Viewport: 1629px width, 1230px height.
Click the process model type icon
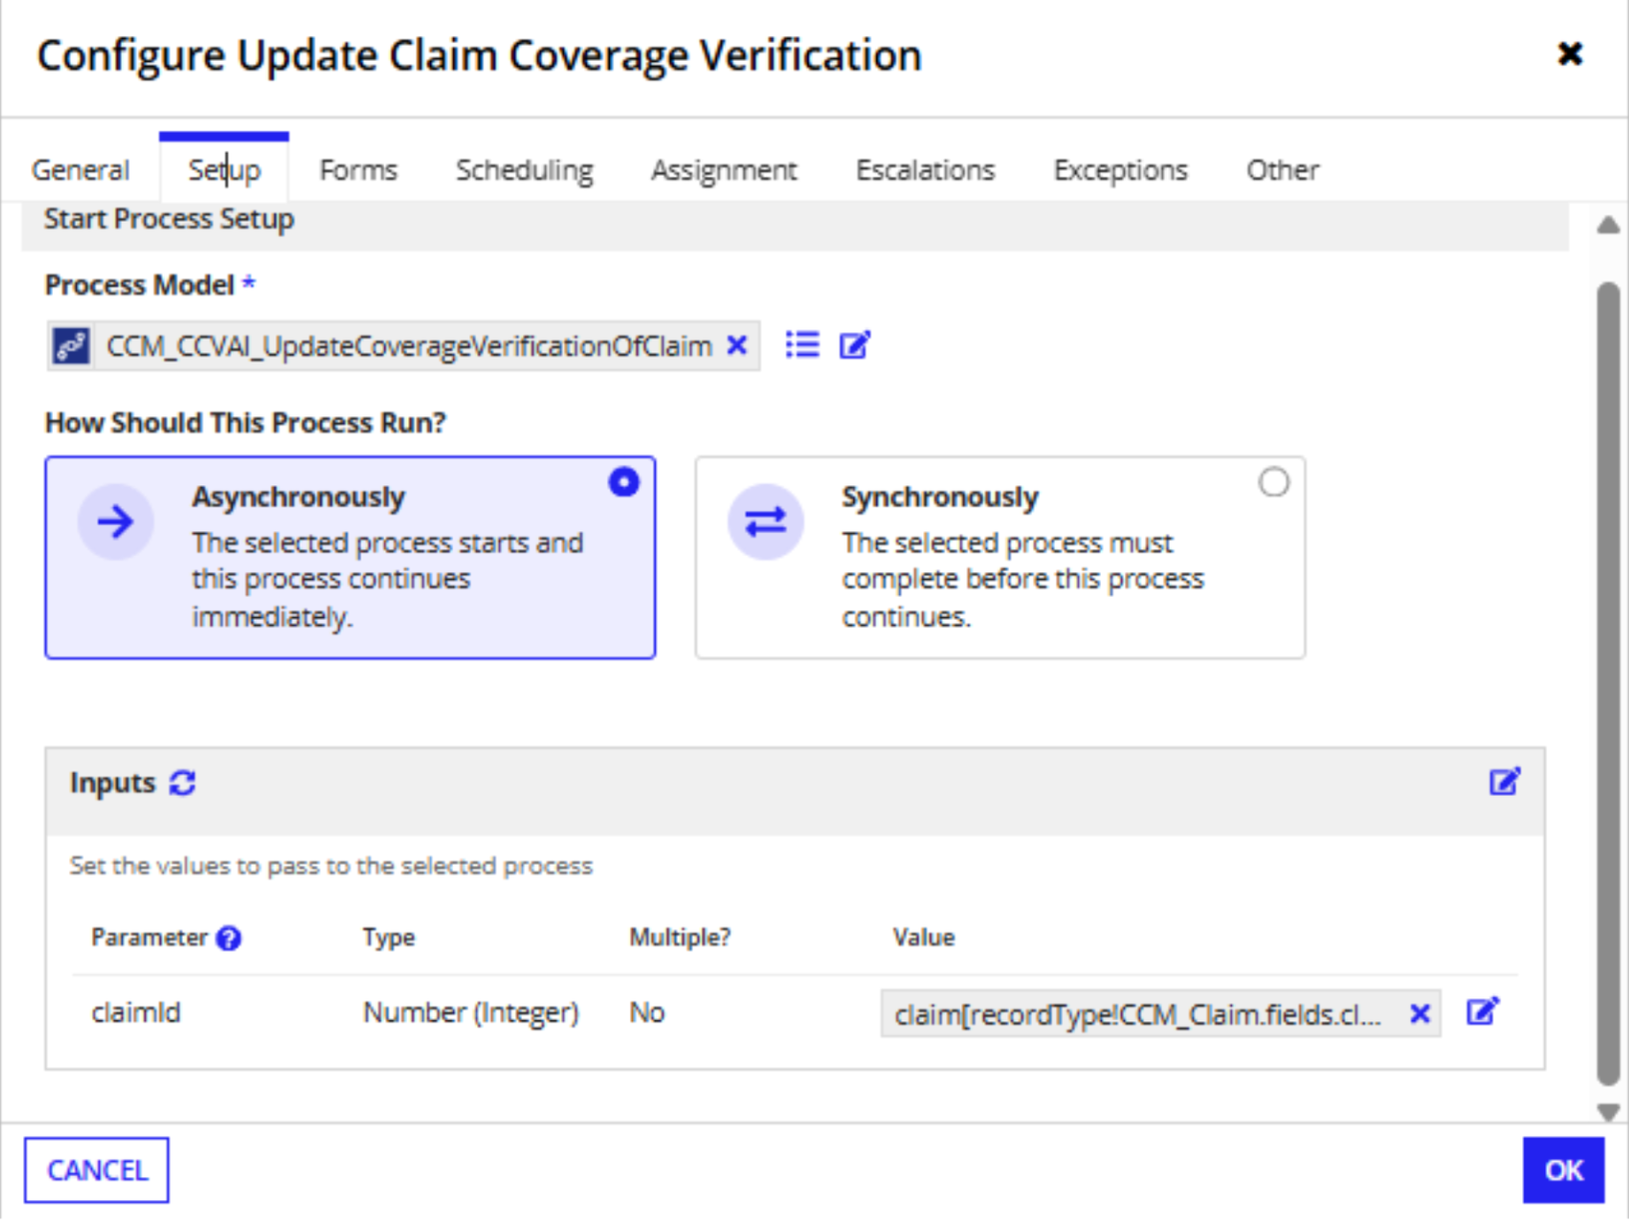click(71, 346)
